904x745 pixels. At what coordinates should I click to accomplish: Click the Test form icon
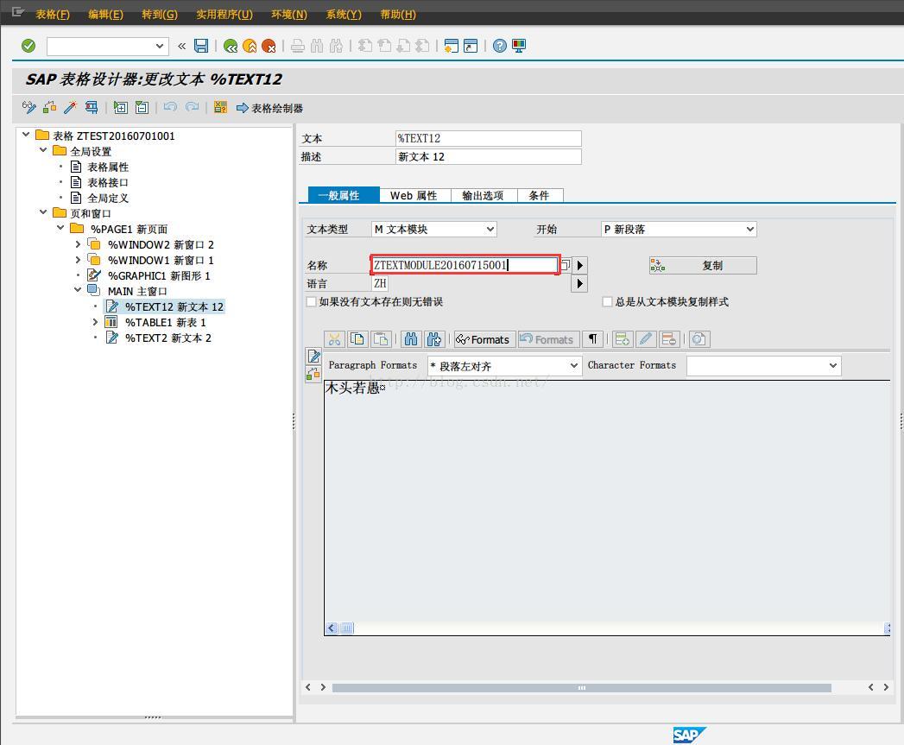point(92,107)
